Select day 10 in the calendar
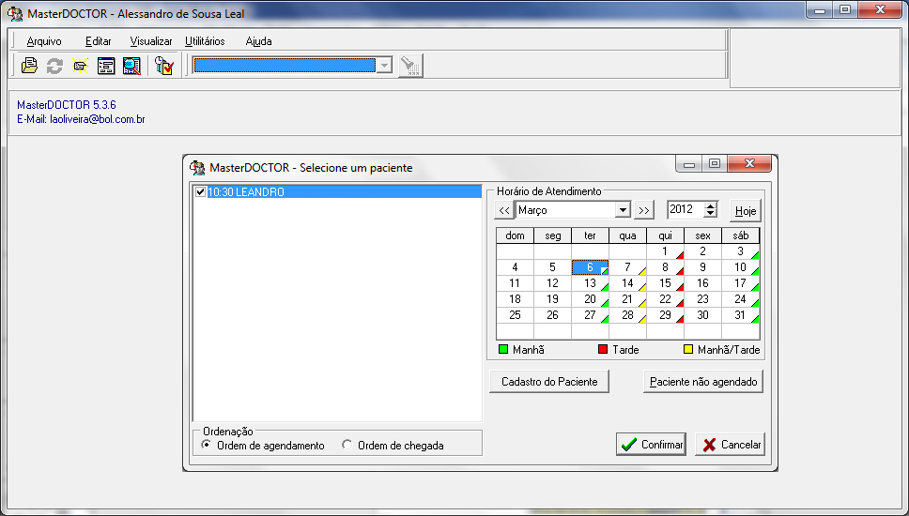The image size is (909, 516). tap(740, 267)
